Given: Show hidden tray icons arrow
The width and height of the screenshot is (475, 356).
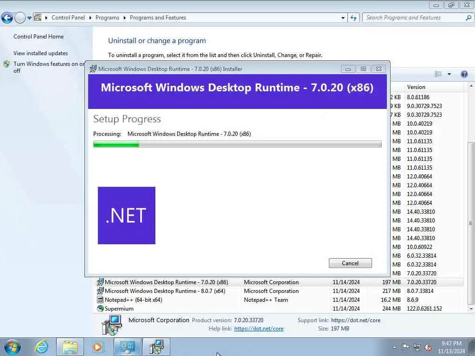Looking at the screenshot, I should click(x=394, y=347).
